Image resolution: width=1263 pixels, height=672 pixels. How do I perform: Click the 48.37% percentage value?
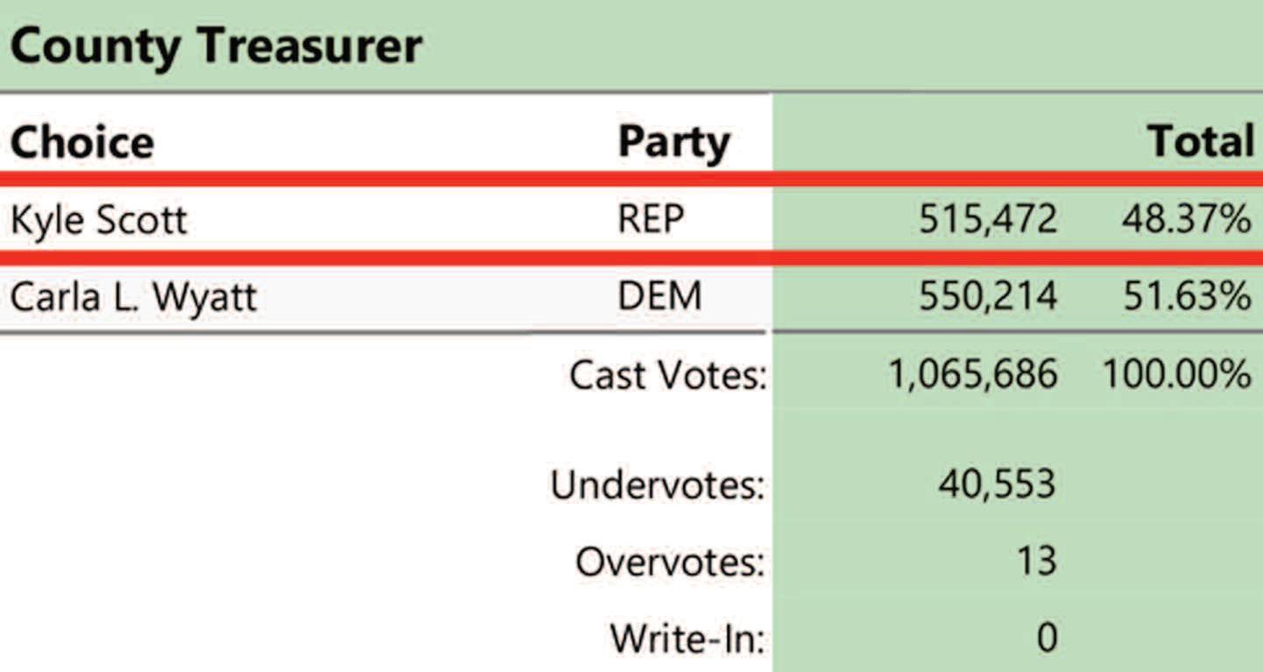[x=1187, y=220]
